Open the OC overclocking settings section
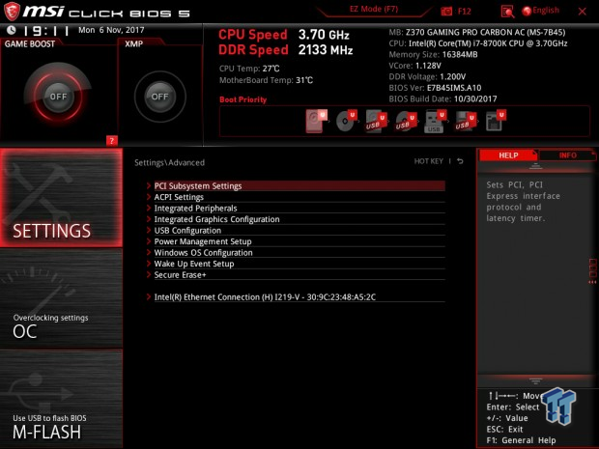Screen dimensions: 599x449 click(61, 298)
